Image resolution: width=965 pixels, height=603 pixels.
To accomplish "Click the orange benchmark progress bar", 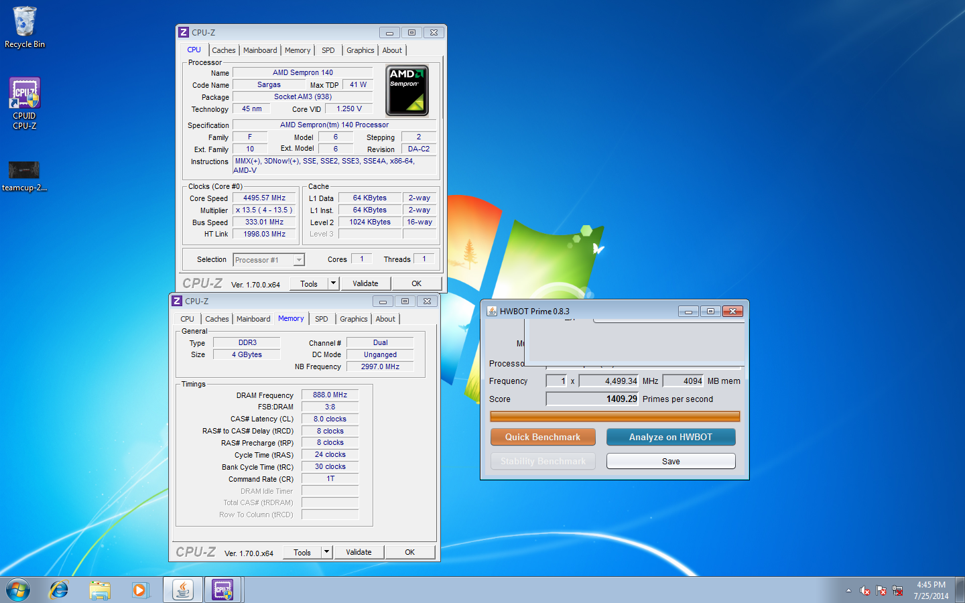I will tap(615, 416).
